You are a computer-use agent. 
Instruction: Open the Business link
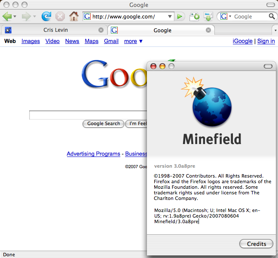136,154
